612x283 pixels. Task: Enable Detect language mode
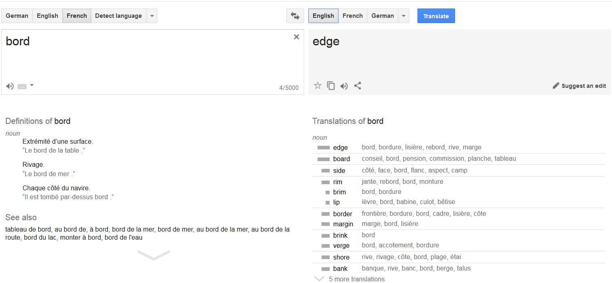(118, 15)
